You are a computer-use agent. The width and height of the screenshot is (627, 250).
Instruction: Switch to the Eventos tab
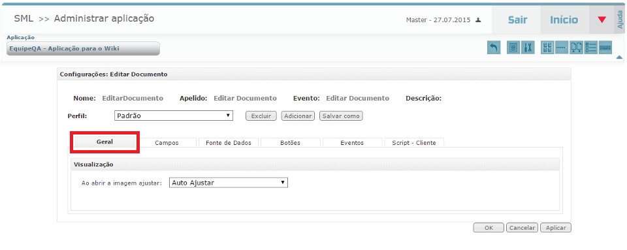[352, 142]
